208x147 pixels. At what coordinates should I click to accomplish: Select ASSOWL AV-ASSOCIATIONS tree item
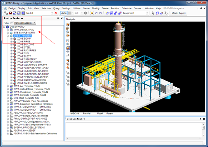click(28, 113)
